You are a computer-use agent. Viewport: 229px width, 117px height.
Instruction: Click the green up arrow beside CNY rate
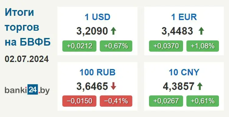(x=200, y=86)
